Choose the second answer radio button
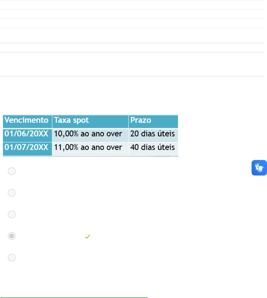267x298 pixels. (x=12, y=193)
